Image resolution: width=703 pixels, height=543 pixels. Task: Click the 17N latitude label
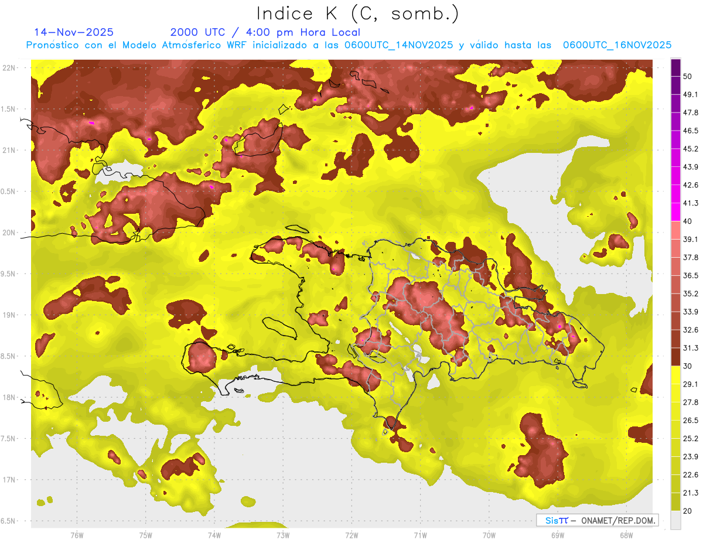10,480
